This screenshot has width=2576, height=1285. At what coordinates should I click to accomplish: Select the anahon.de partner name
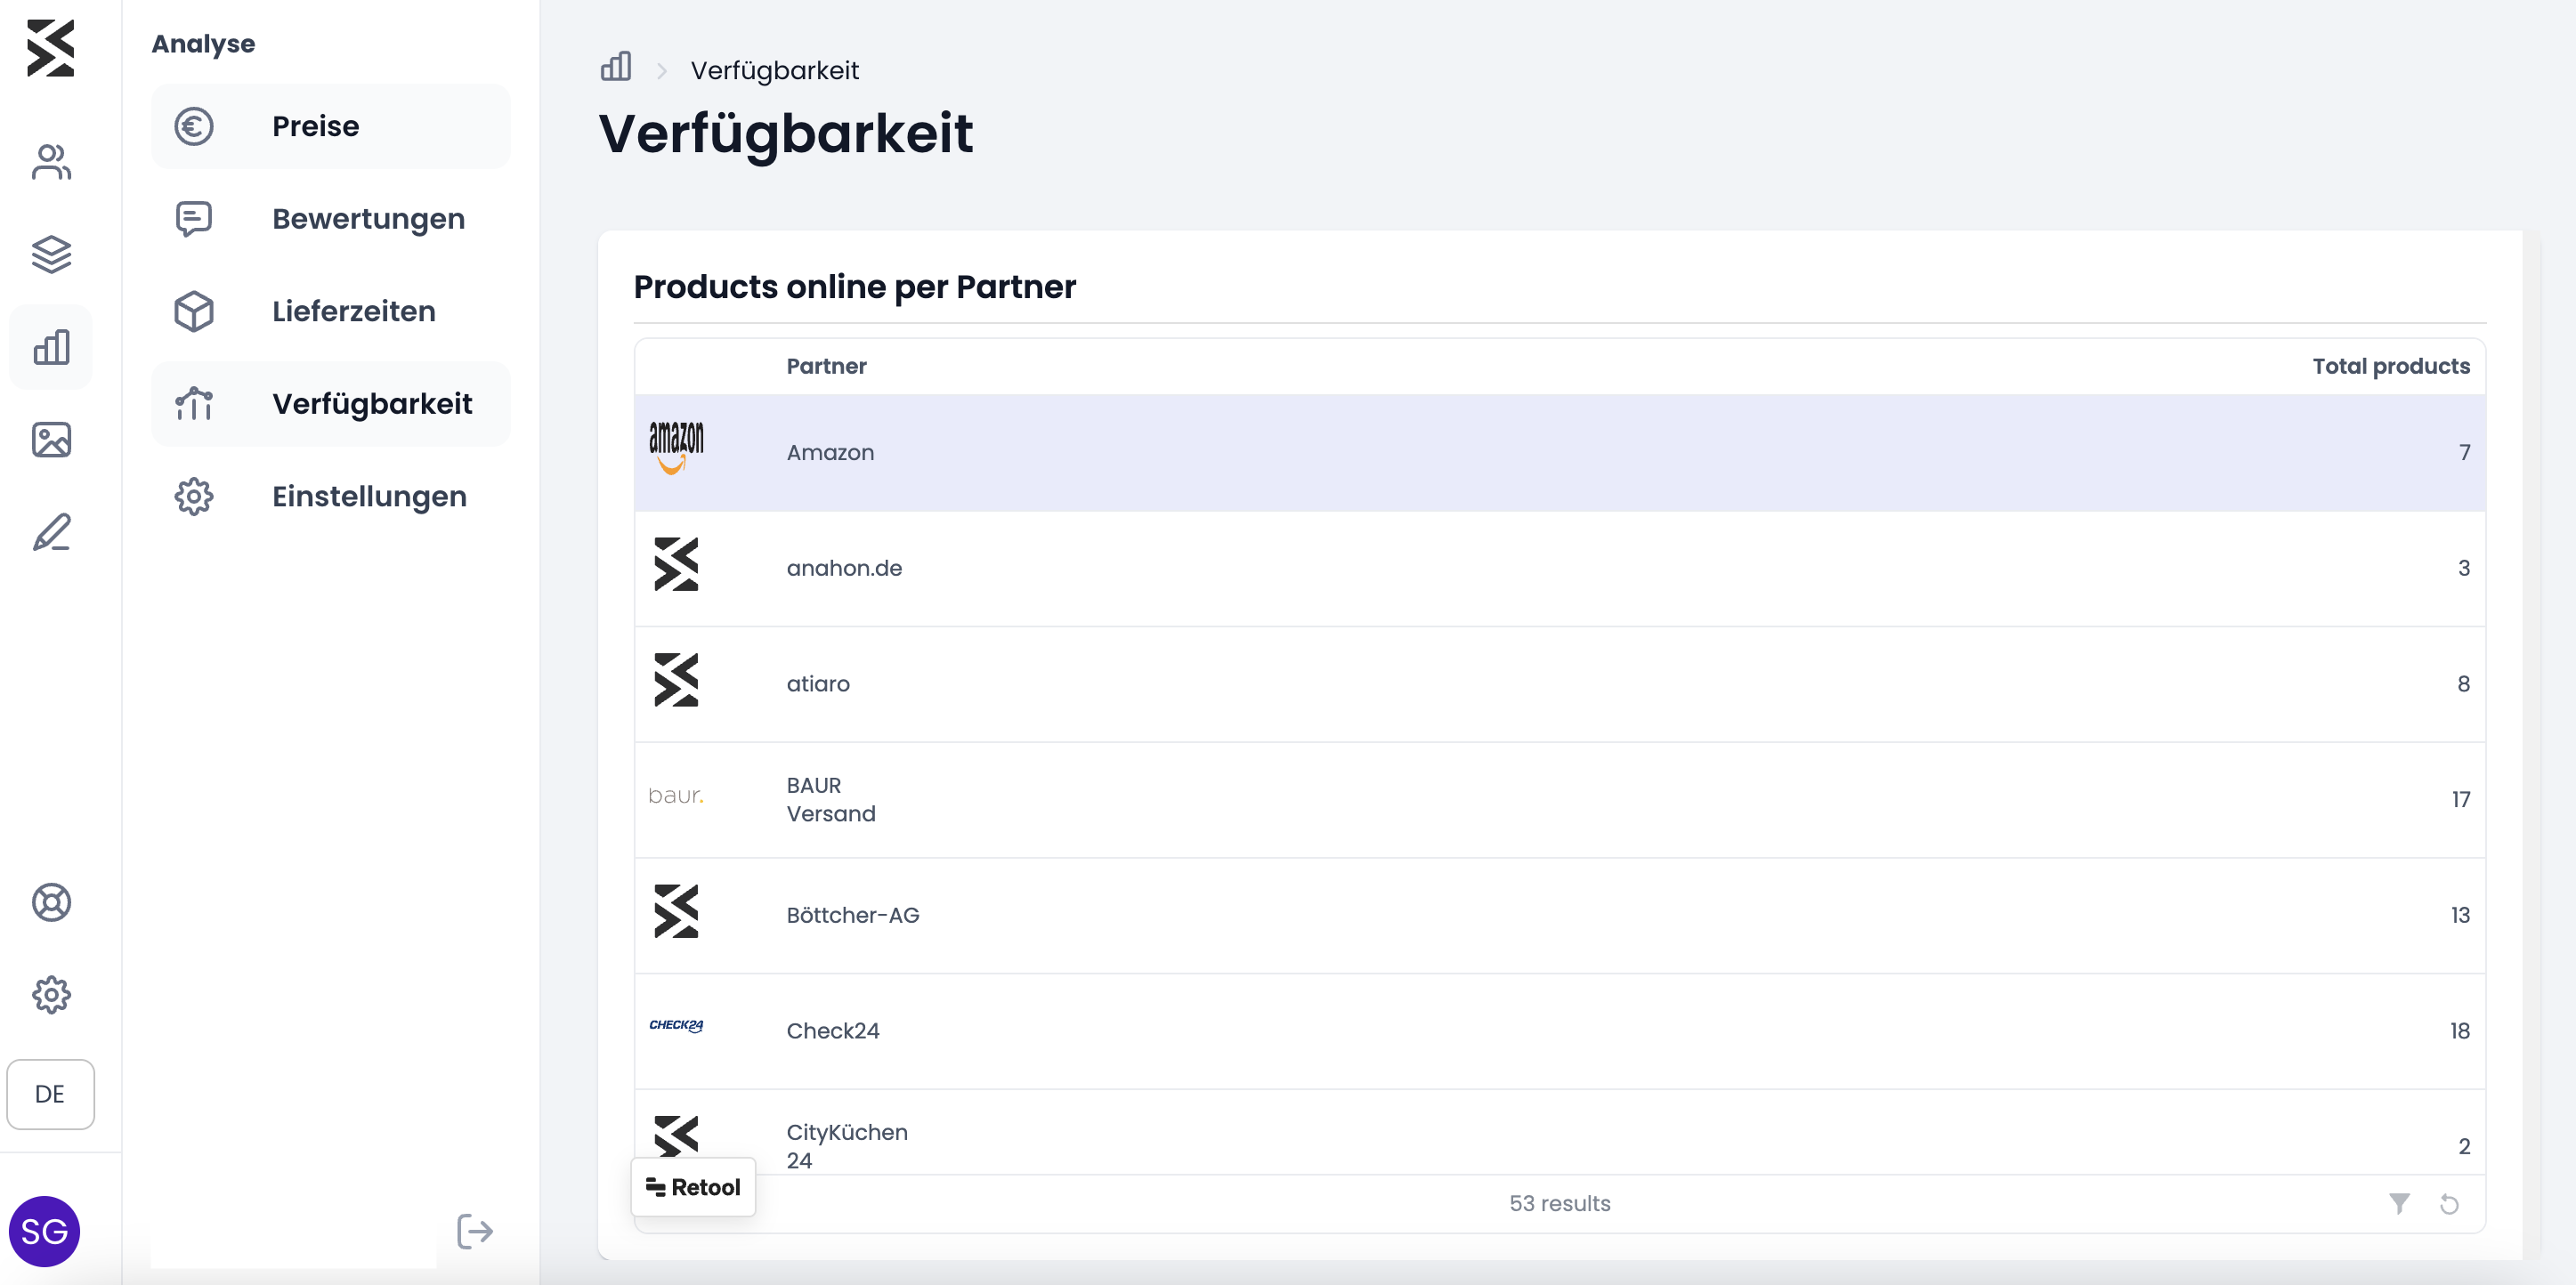(x=844, y=568)
